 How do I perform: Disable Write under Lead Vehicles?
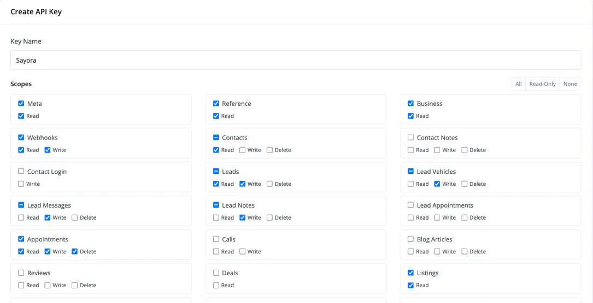437,184
